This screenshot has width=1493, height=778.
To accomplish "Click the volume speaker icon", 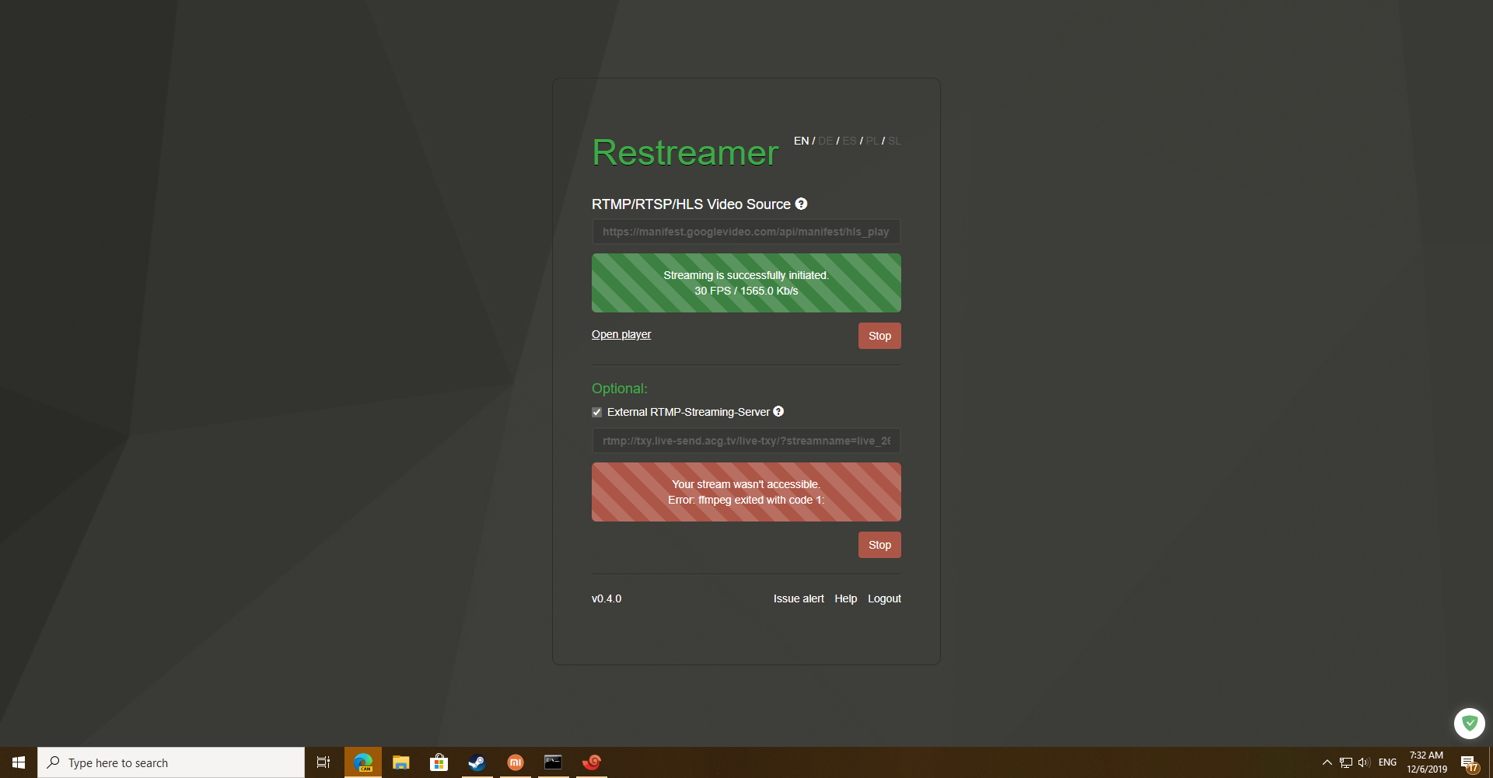I will pyautogui.click(x=1364, y=762).
